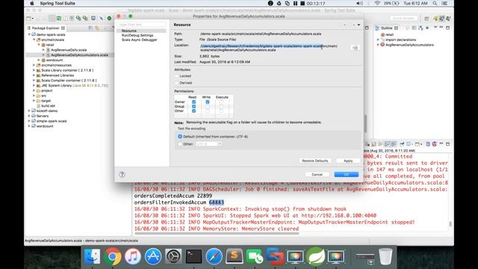Click the type filter text field
The image size is (478, 269).
[141, 25]
